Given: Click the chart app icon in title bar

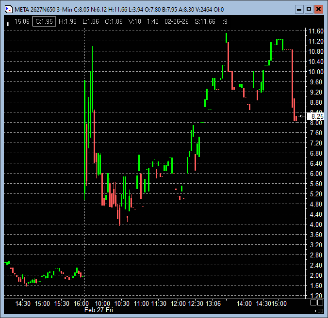Looking at the screenshot, I should click(x=8, y=9).
